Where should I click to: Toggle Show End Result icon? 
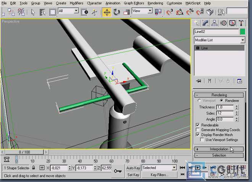[x=210, y=81]
